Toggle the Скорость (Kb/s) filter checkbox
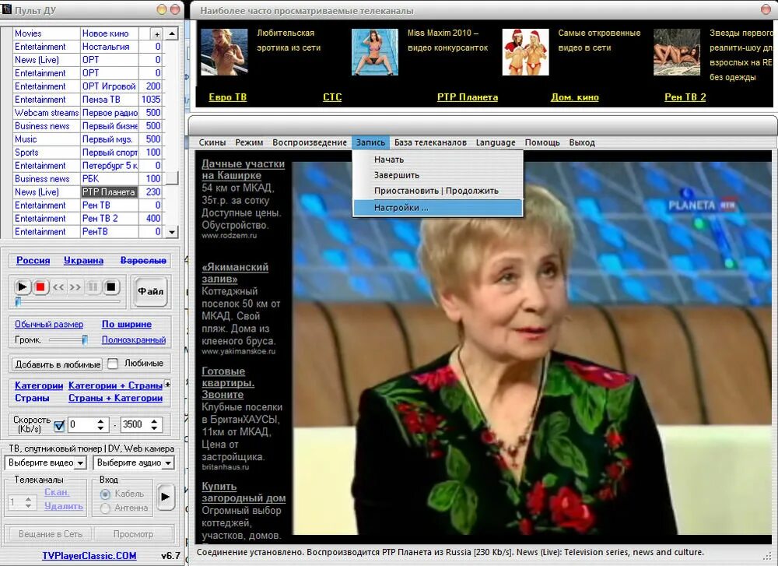Image resolution: width=778 pixels, height=566 pixels. click(59, 426)
